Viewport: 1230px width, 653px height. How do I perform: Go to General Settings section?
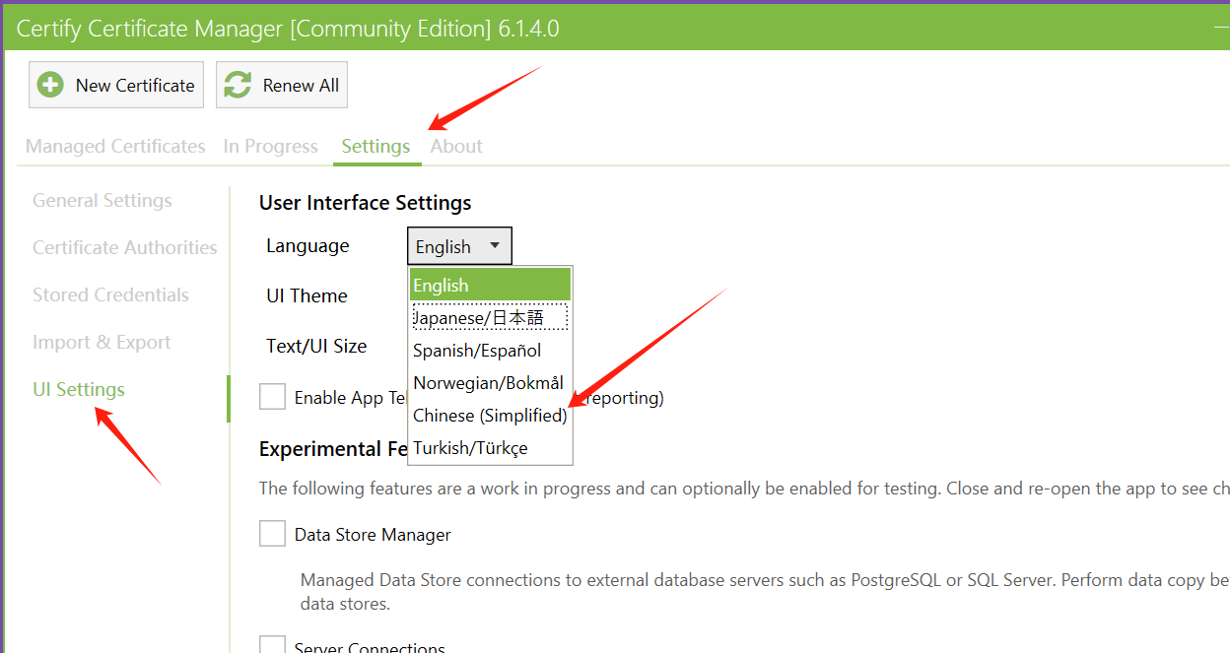point(102,200)
